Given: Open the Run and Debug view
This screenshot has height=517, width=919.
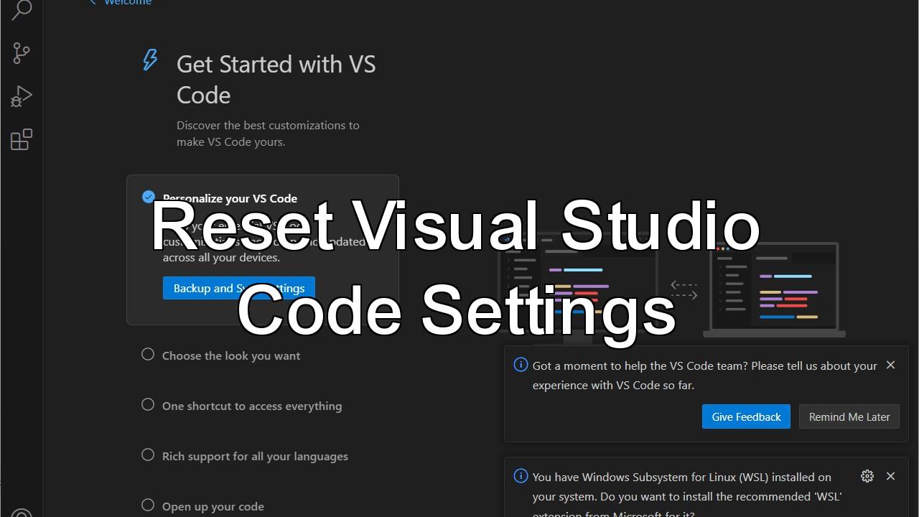Looking at the screenshot, I should (22, 96).
